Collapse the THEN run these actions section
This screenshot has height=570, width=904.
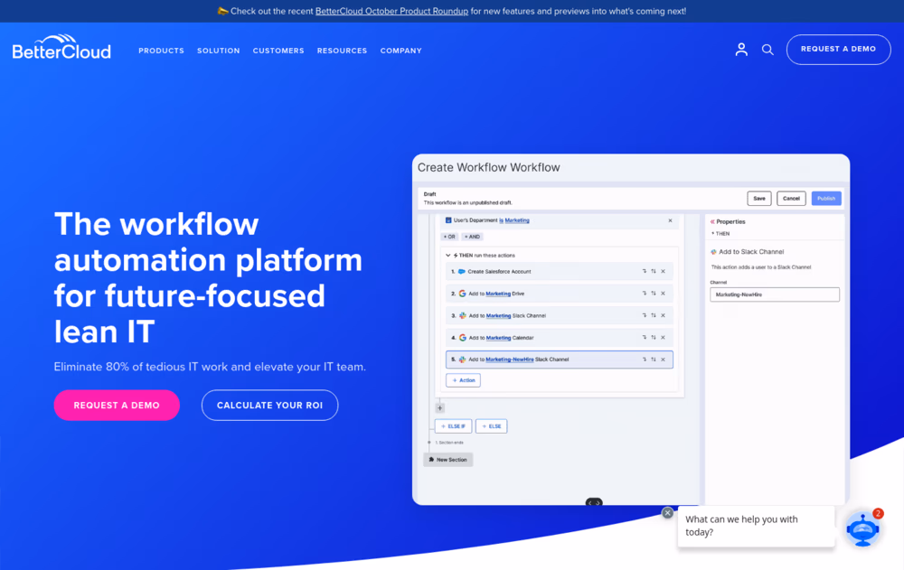[x=448, y=256]
